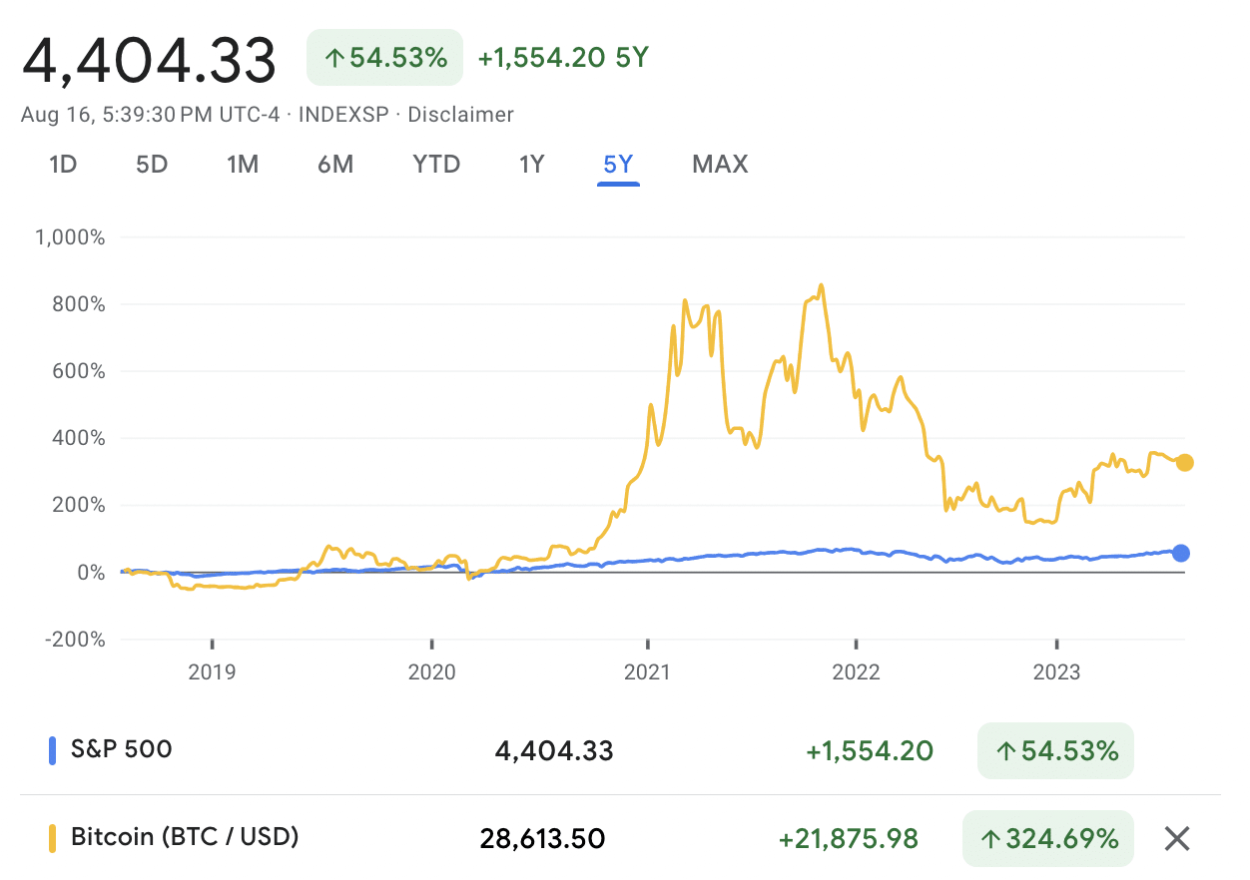Open the Disclaimer link
Viewport: 1250px width, 880px height.
(461, 115)
